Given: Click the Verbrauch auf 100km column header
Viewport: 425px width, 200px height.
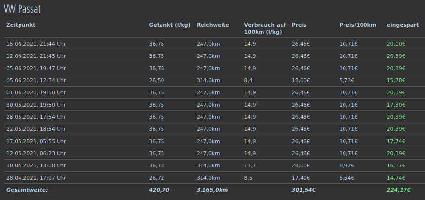Looking at the screenshot, I should pyautogui.click(x=265, y=28).
